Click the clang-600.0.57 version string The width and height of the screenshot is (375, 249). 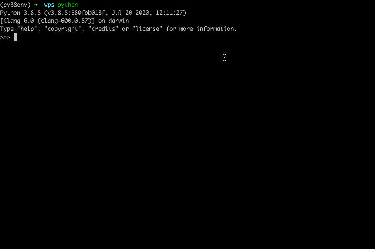(66, 21)
